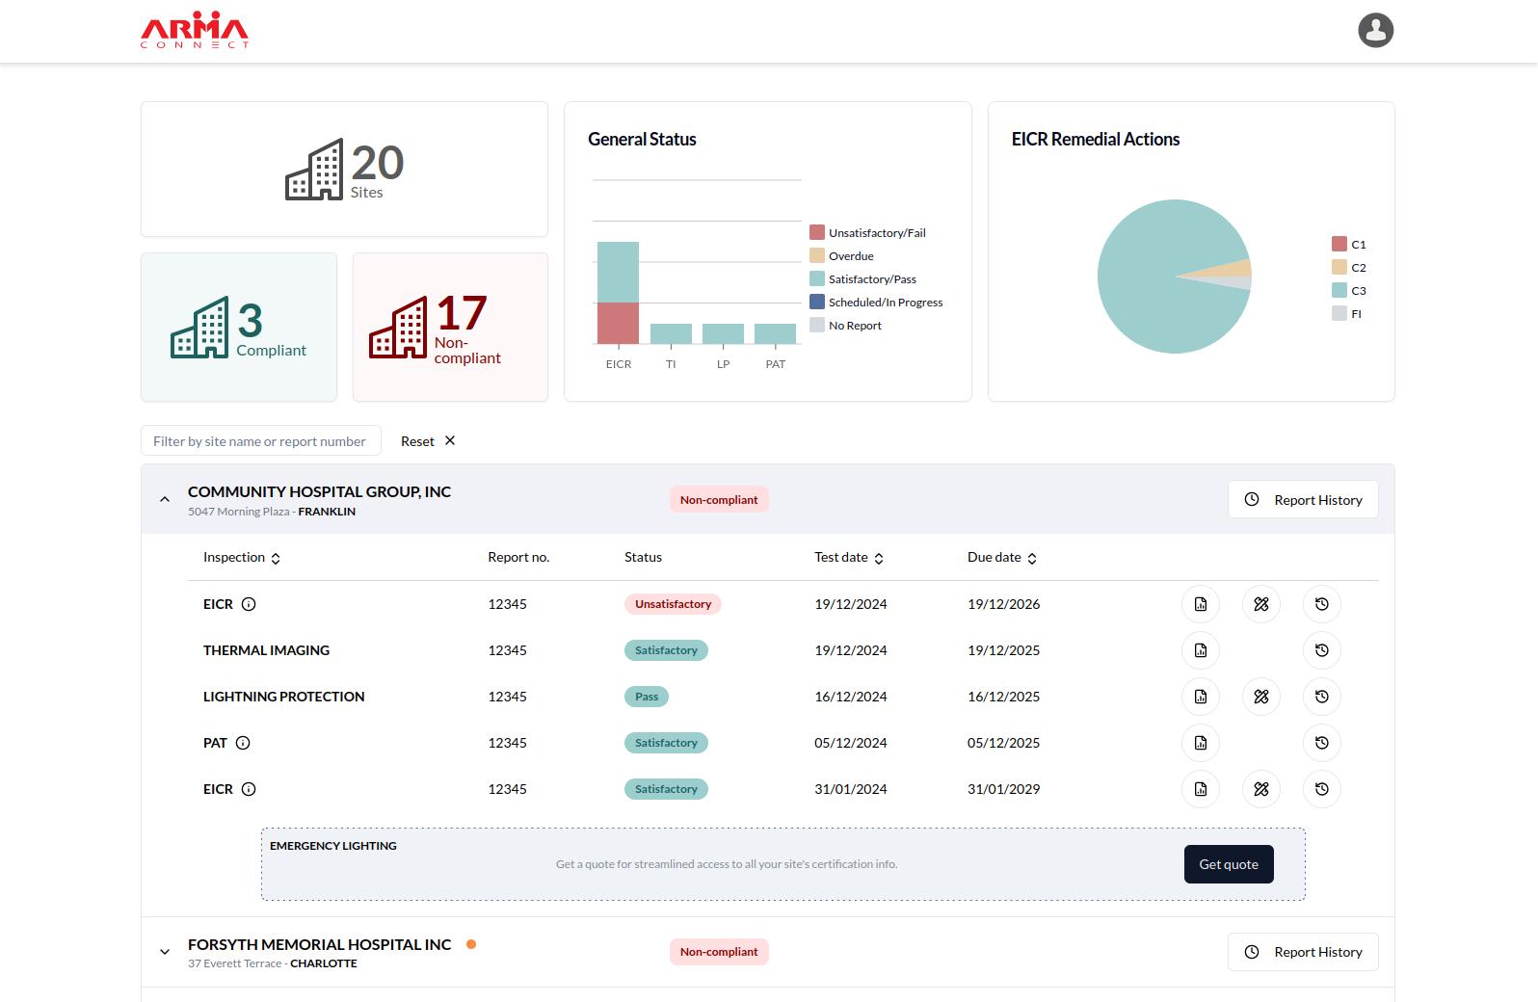The image size is (1538, 1002).
Task: Open history icon for Unsatisfactory EICR row
Action: [x=1322, y=604]
